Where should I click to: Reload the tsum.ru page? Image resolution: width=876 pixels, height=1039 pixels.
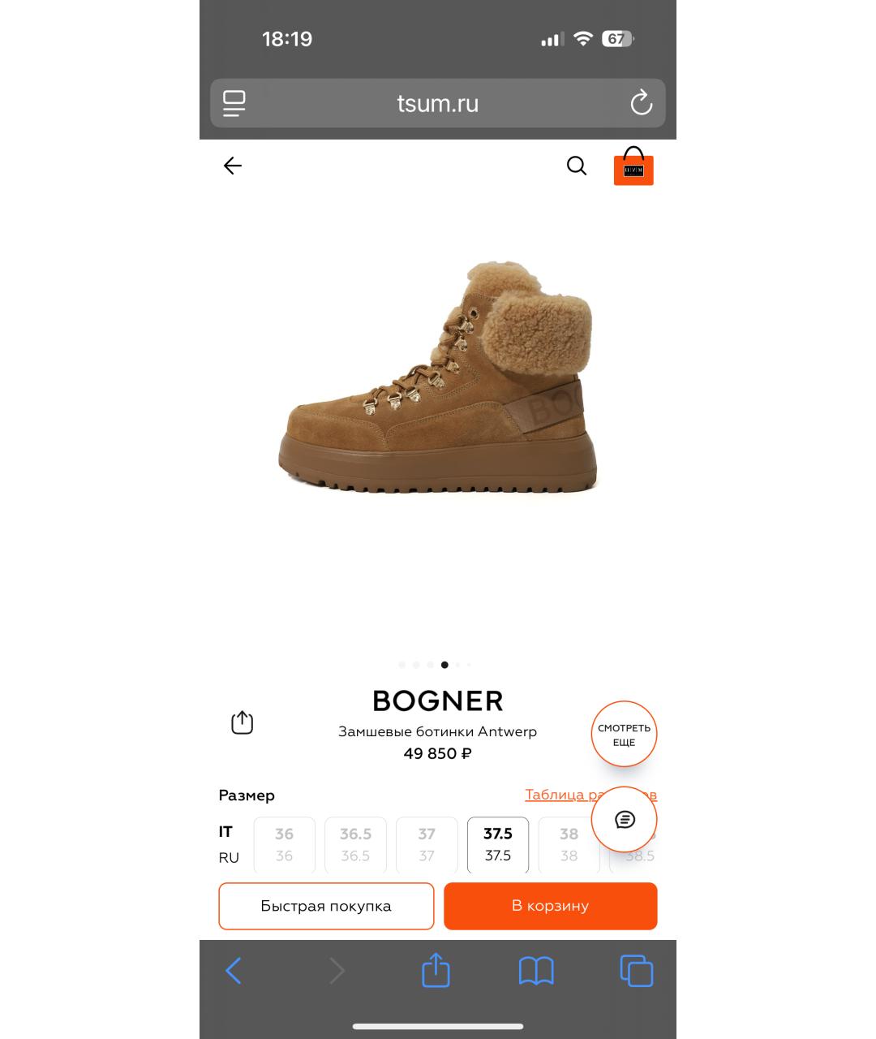[x=641, y=103]
